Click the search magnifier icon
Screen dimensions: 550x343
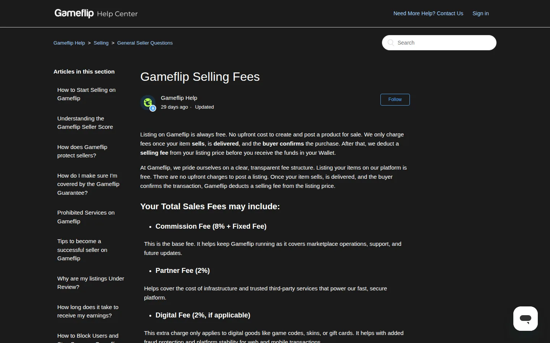391,43
